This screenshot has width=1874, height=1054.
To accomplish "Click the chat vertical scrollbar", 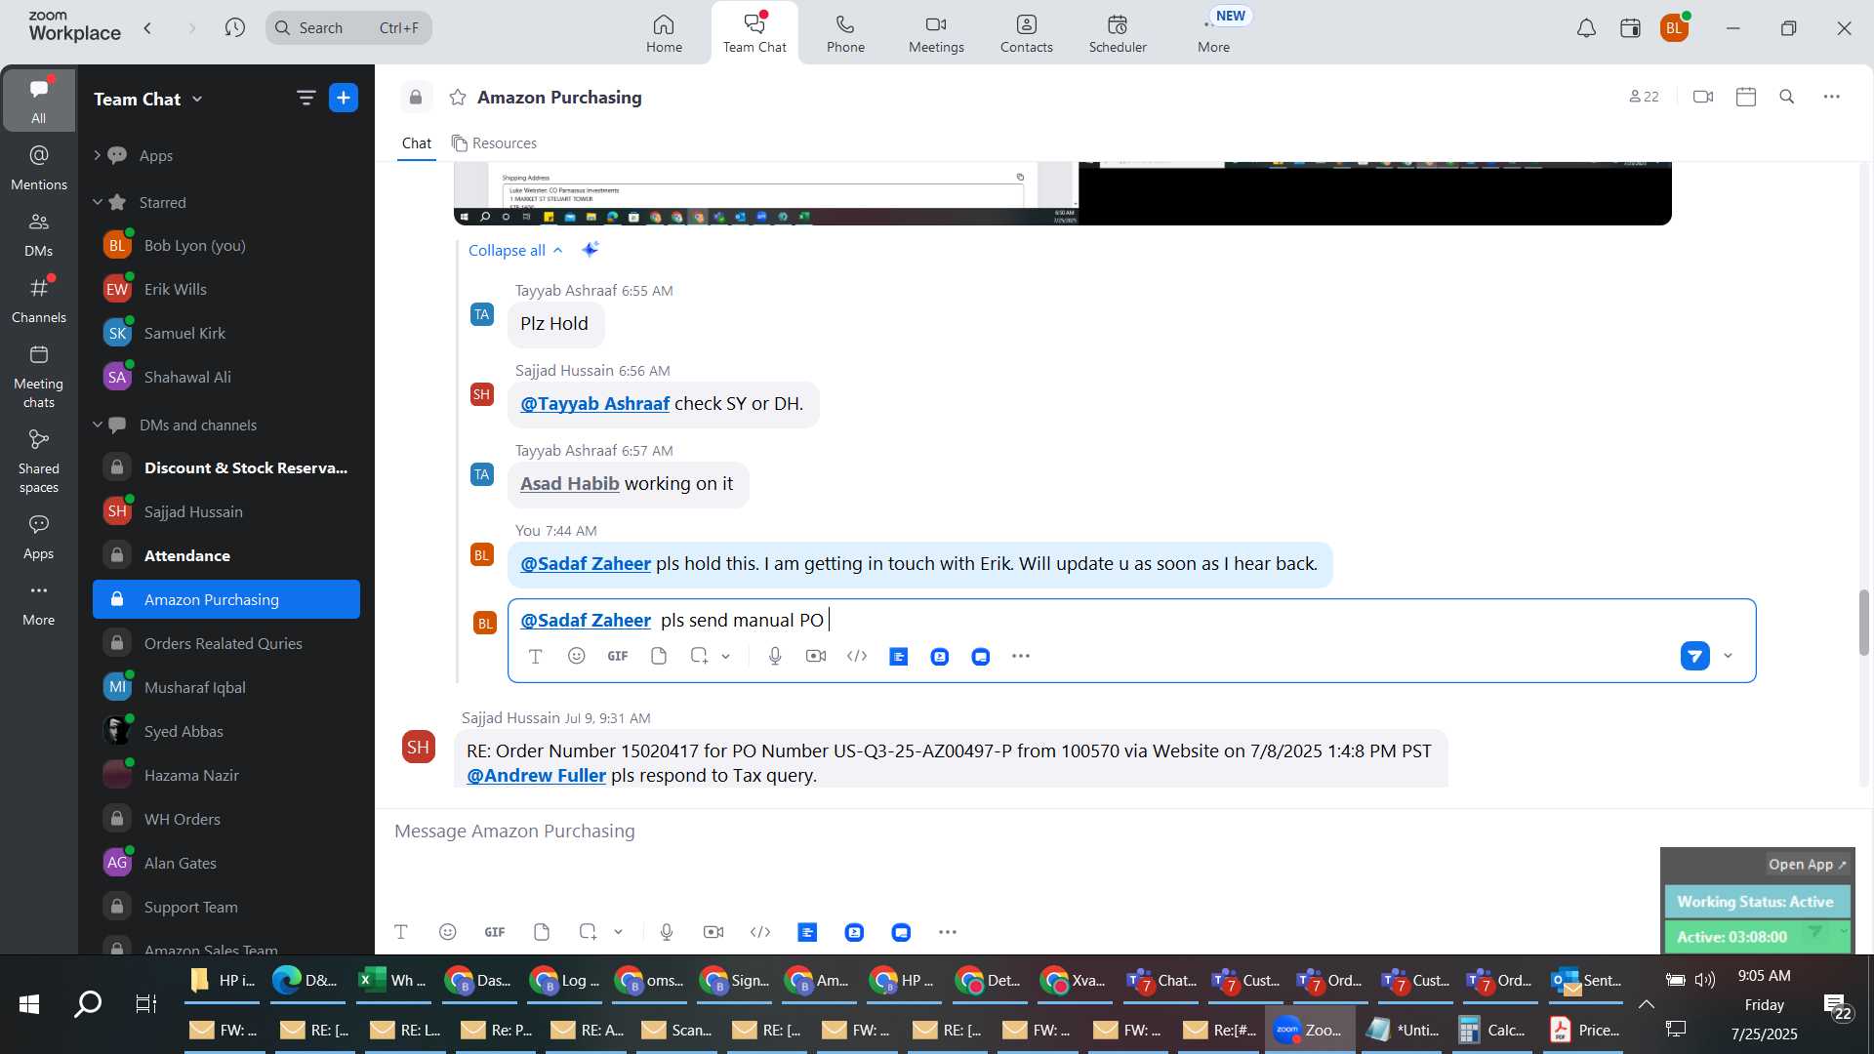I will [x=1863, y=623].
